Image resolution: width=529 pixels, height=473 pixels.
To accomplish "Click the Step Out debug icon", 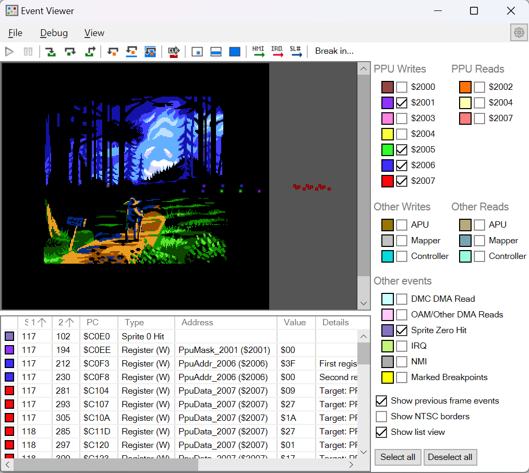I will pyautogui.click(x=90, y=52).
